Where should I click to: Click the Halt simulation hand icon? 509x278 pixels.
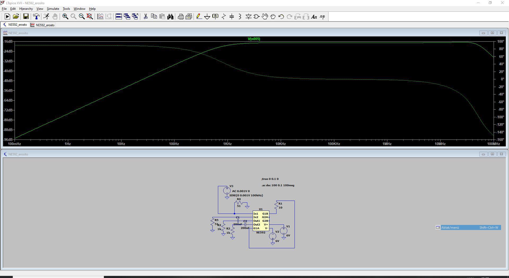point(55,16)
